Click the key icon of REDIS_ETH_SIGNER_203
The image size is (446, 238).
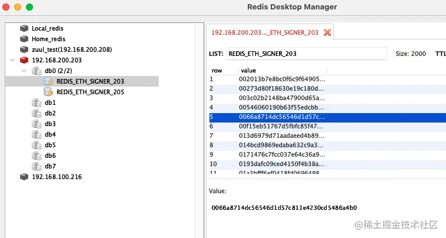click(48, 81)
